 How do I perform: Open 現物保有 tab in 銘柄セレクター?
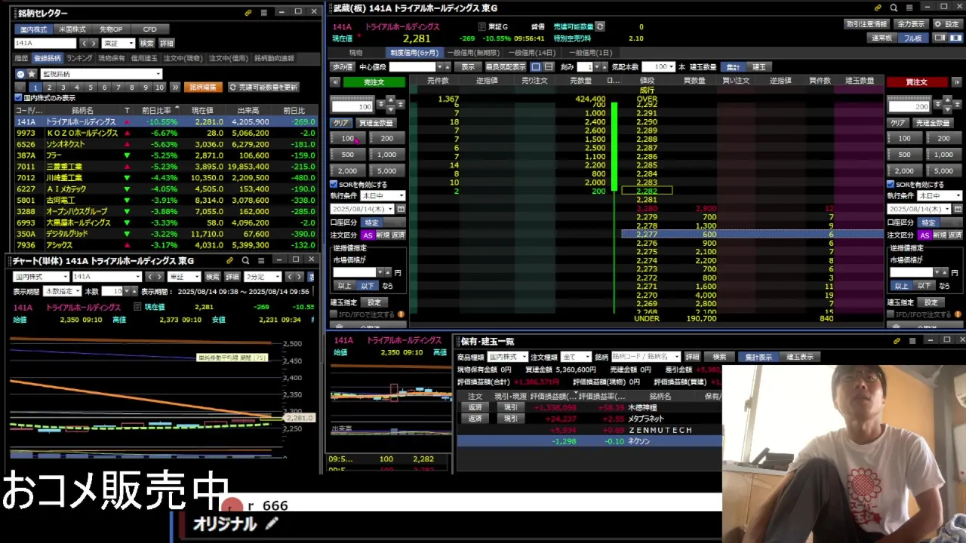tap(112, 58)
